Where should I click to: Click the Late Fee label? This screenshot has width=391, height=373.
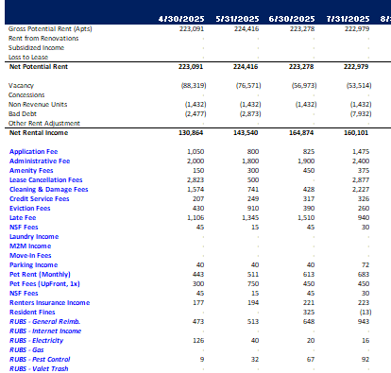coord(23,218)
